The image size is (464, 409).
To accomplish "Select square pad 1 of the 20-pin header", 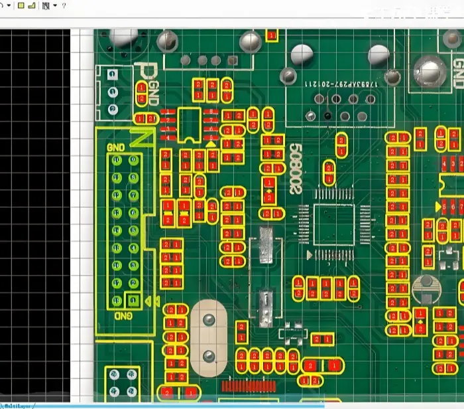I will (x=133, y=301).
